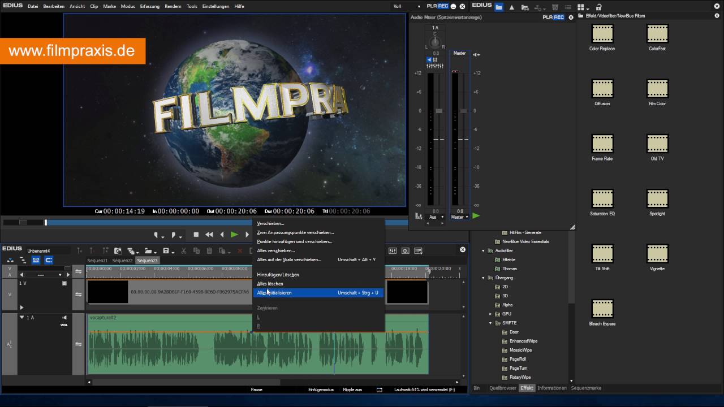Click the lock icon in effect palette toolbar

pos(598,7)
